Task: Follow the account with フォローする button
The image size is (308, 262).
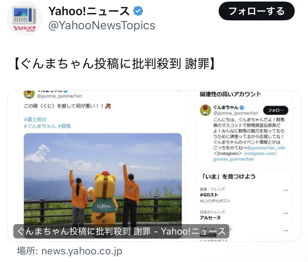Action: pyautogui.click(x=257, y=11)
